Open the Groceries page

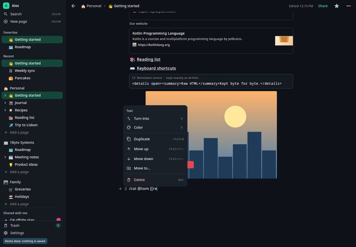click(x=32, y=189)
